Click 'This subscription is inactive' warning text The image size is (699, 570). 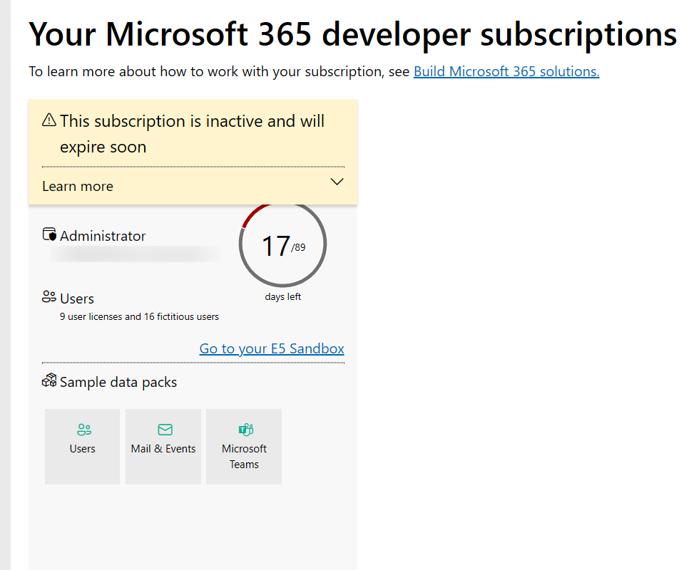click(192, 134)
